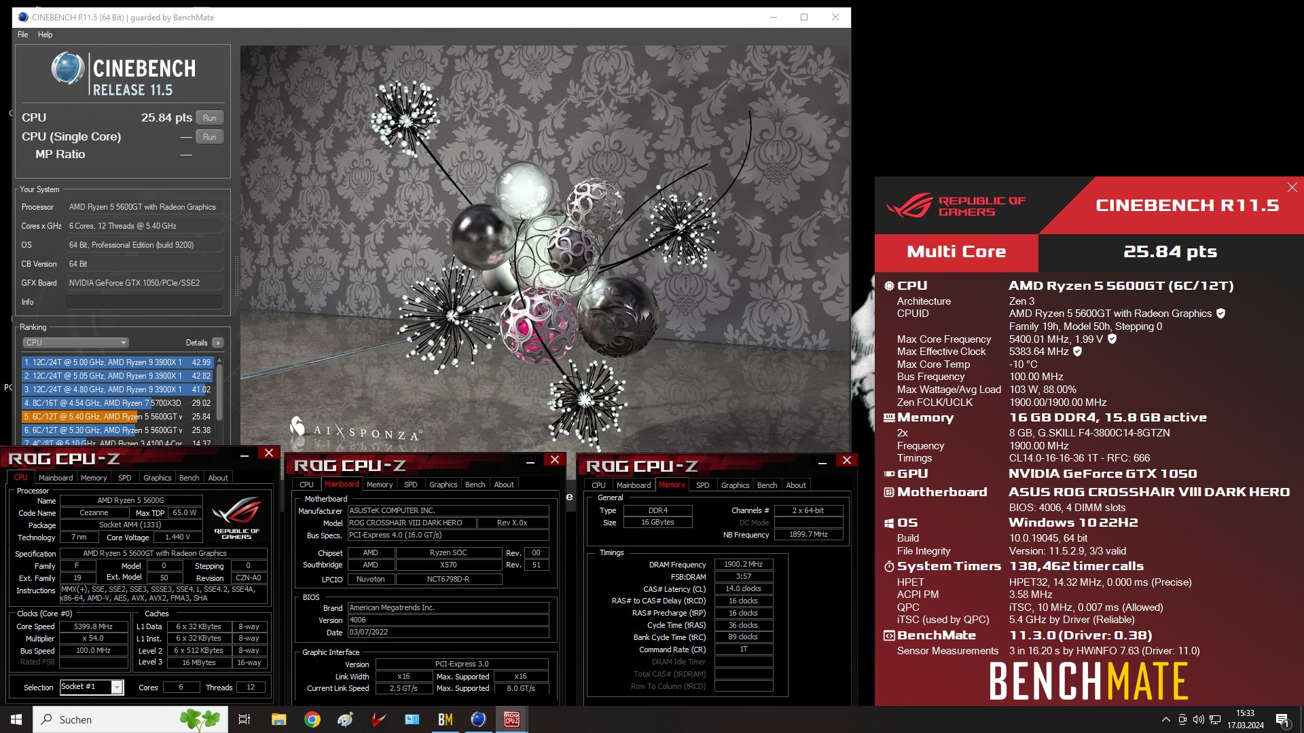Open Google Chrome from the taskbar

coord(312,719)
